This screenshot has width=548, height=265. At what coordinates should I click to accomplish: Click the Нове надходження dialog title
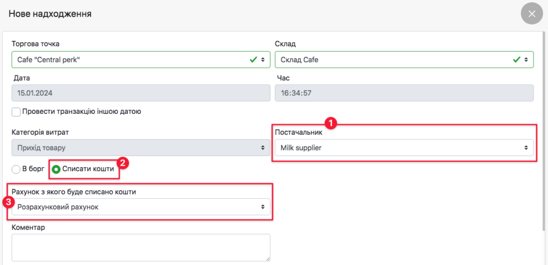(50, 14)
